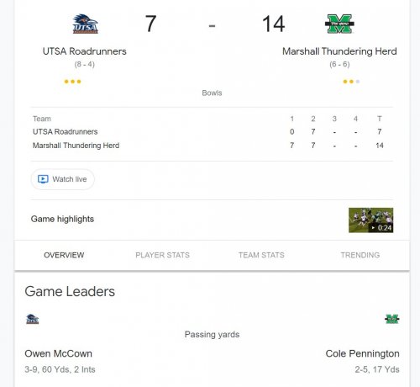Open the Watch live button
The height and width of the screenshot is (387, 420).
tap(62, 179)
